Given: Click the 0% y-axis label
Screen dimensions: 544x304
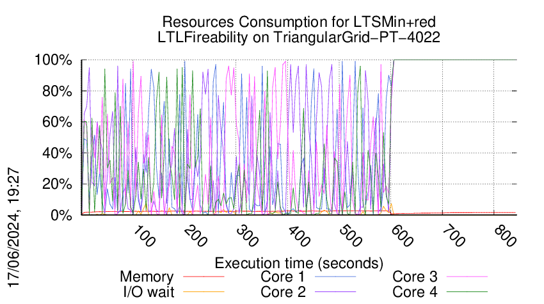Looking at the screenshot, I should pos(61,215).
